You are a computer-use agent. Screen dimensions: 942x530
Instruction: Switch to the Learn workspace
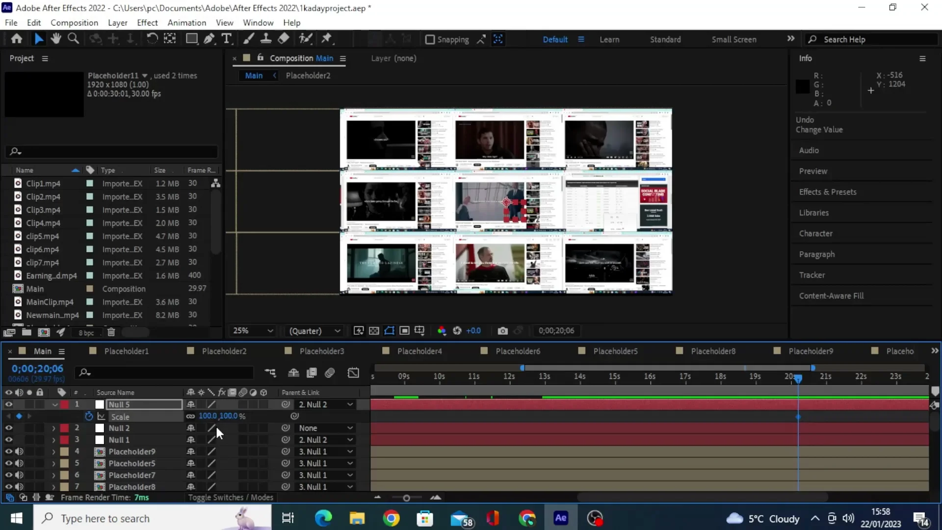click(x=609, y=39)
